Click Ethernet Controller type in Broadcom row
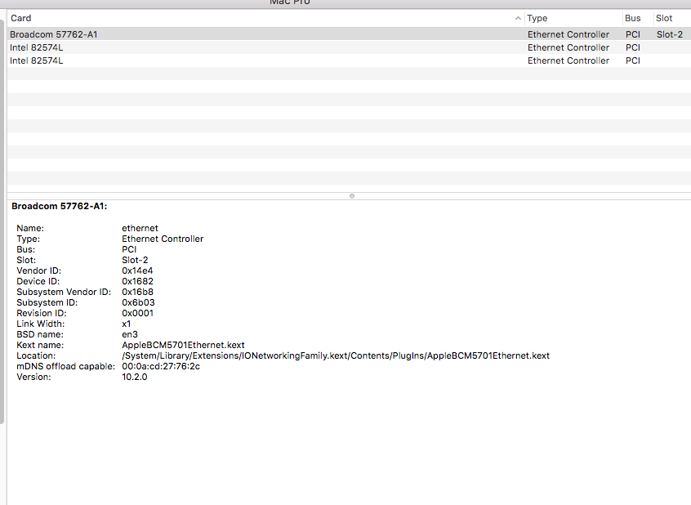 pyautogui.click(x=568, y=34)
